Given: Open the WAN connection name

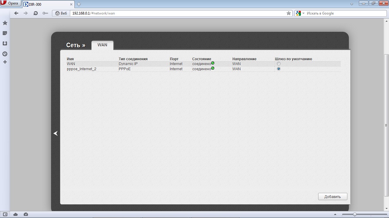Looking at the screenshot, I should coord(71,64).
